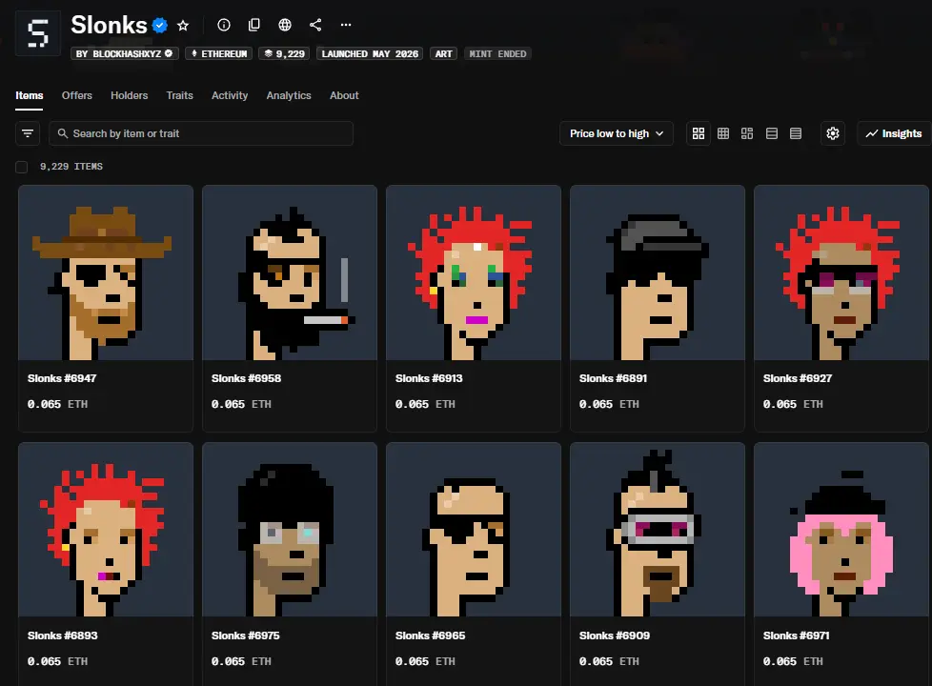Open the display settings gear
This screenshot has width=932, height=686.
[833, 133]
